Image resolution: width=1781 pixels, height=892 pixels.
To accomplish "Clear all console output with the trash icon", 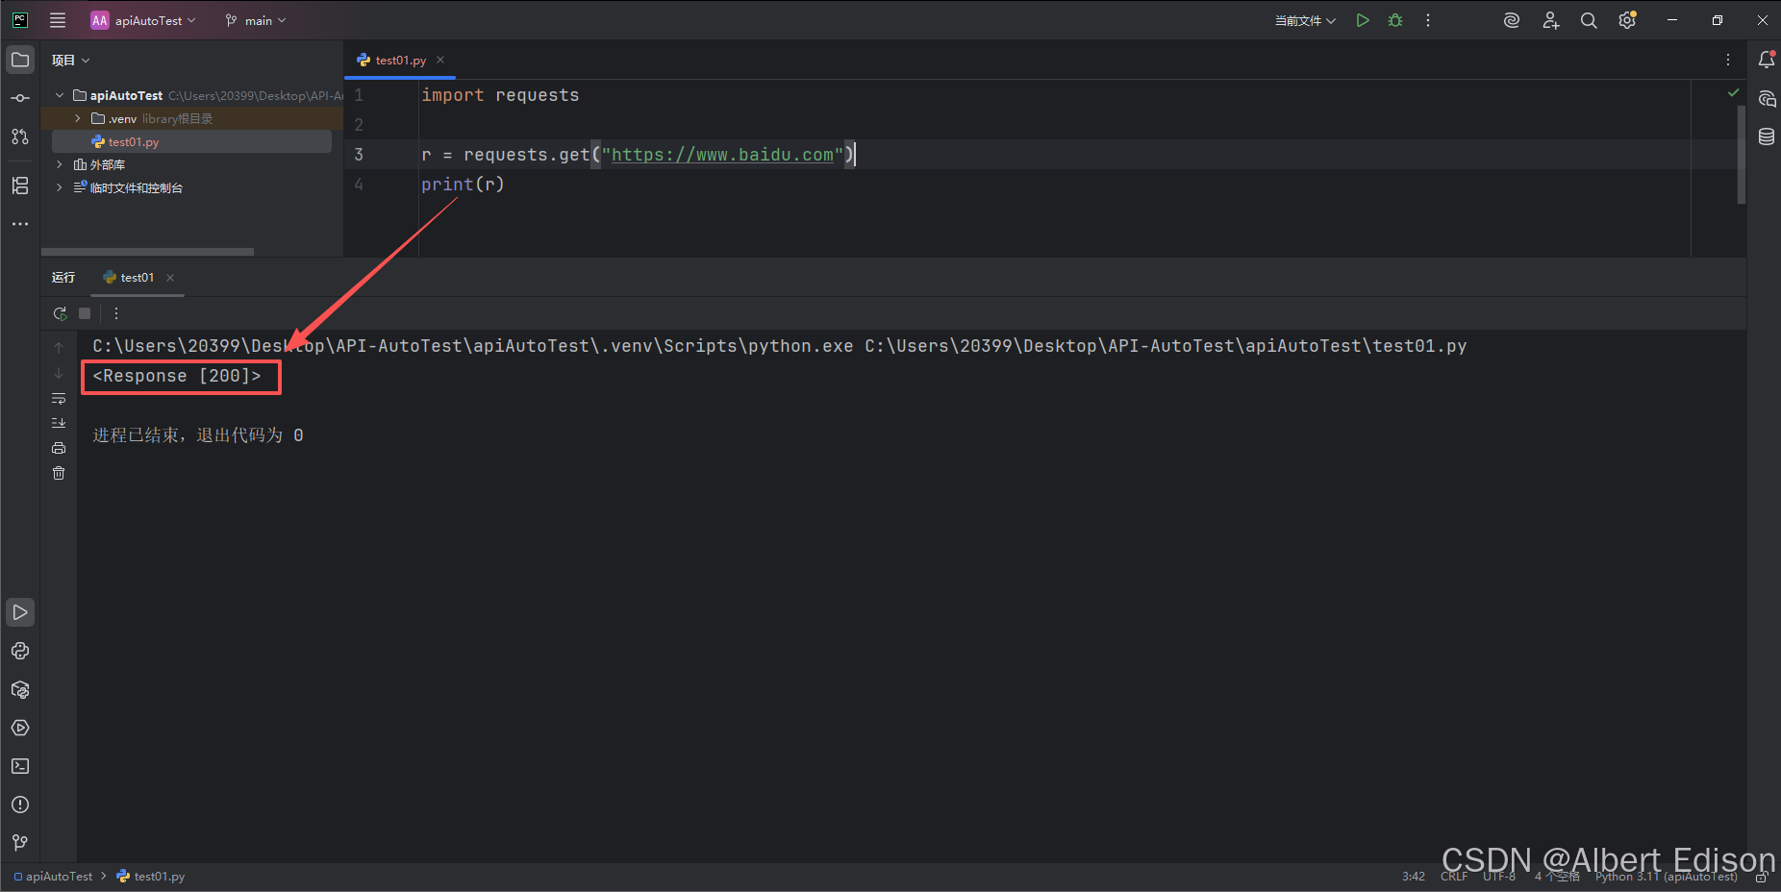I will click(59, 473).
